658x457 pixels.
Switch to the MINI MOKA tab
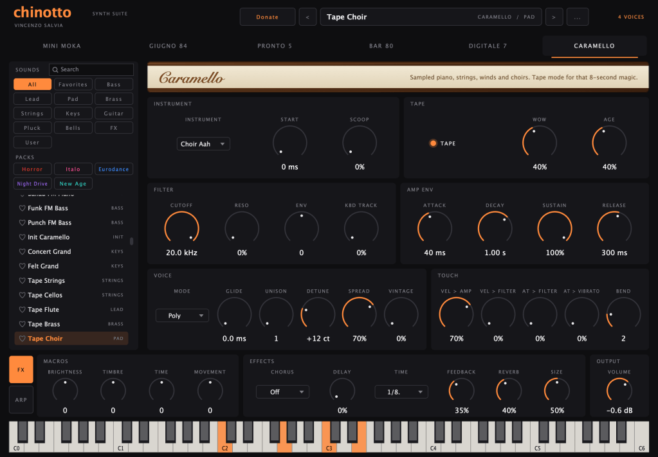[x=62, y=46]
